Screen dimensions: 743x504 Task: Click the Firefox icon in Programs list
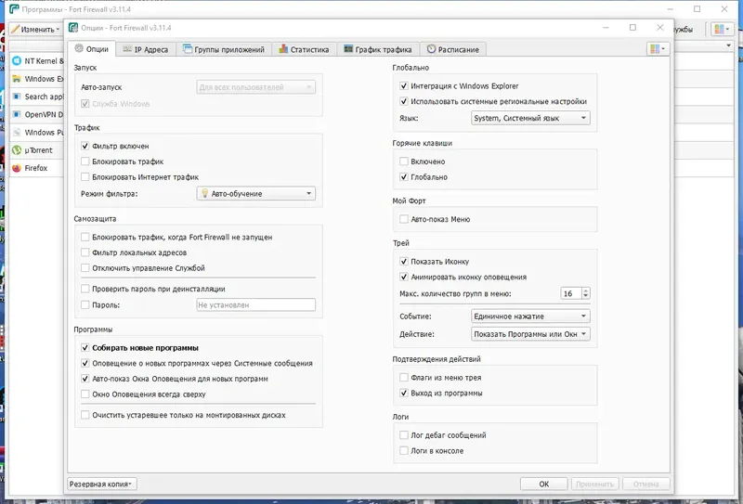point(17,168)
